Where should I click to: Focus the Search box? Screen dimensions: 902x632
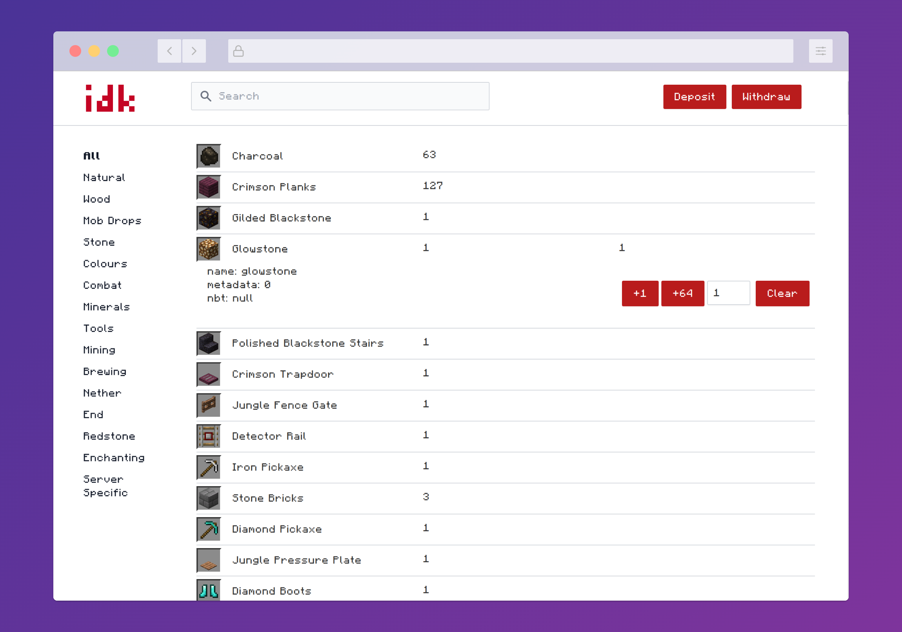click(340, 96)
